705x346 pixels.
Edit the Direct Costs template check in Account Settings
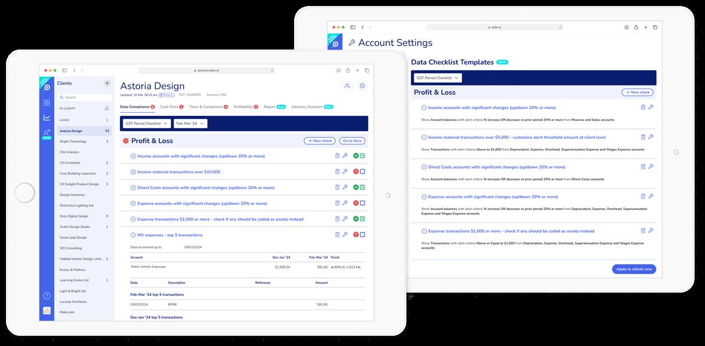tap(651, 166)
